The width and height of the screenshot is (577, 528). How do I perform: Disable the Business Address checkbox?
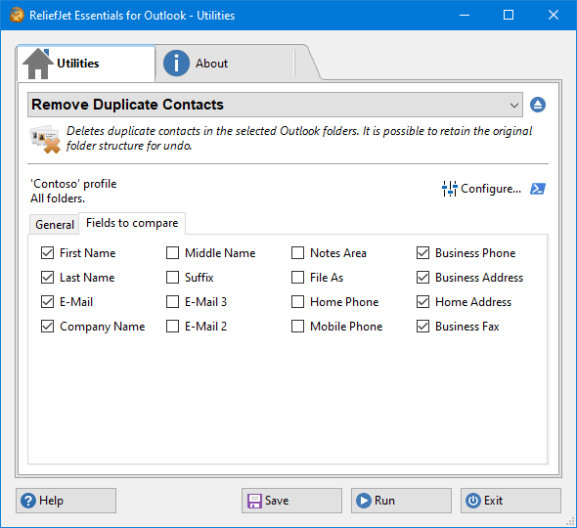click(422, 278)
